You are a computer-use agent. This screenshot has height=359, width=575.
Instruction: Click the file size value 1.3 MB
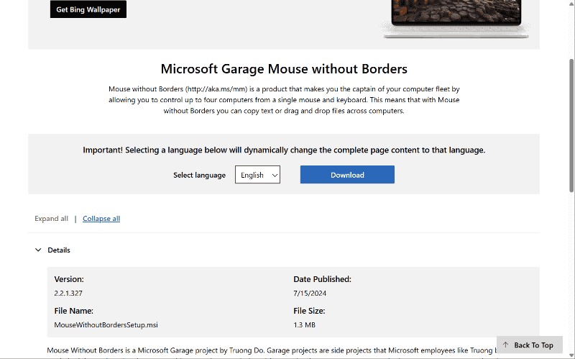tap(304, 325)
